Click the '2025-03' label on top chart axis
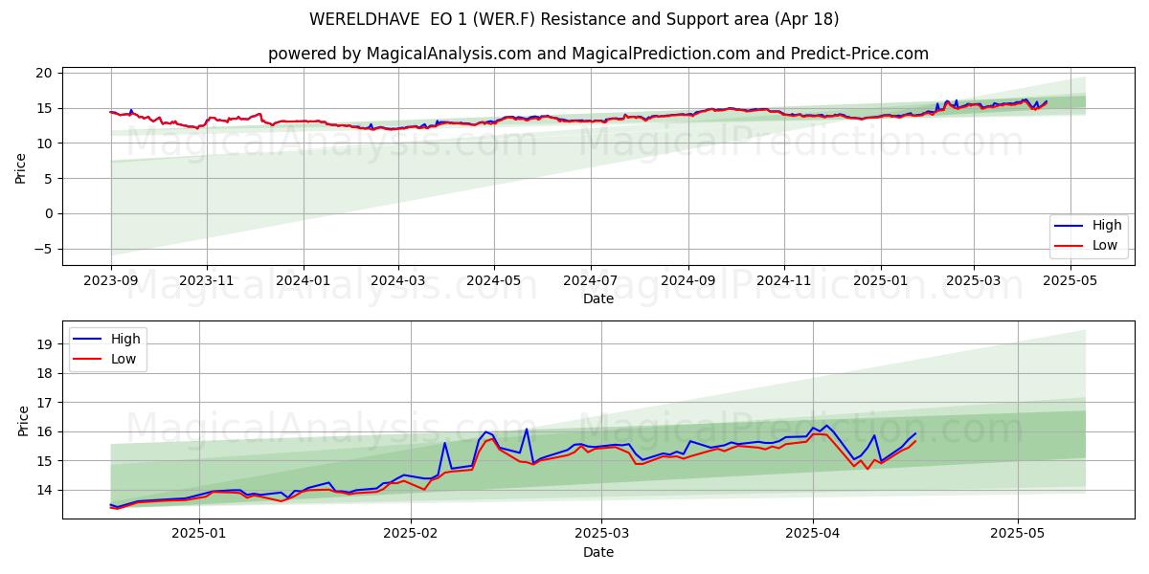1149x574 pixels. point(974,281)
